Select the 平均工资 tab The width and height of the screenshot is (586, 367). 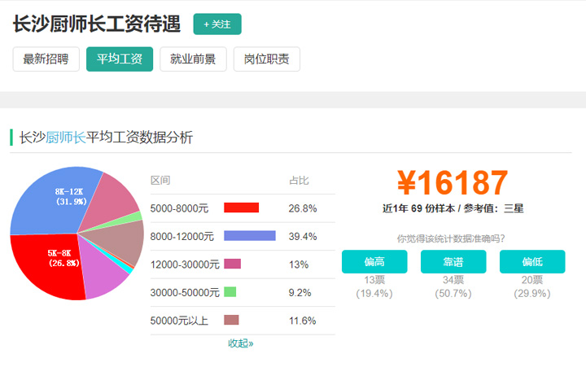pyautogui.click(x=120, y=59)
